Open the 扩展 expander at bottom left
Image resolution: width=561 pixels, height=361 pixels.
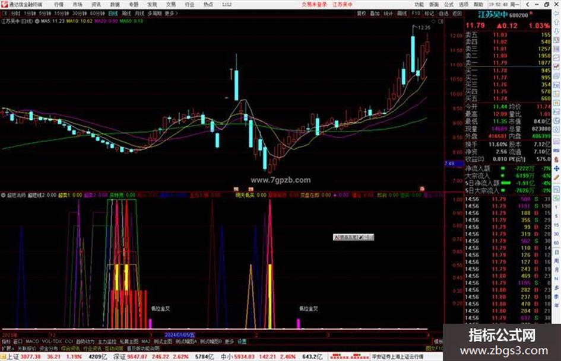[x=8, y=348]
